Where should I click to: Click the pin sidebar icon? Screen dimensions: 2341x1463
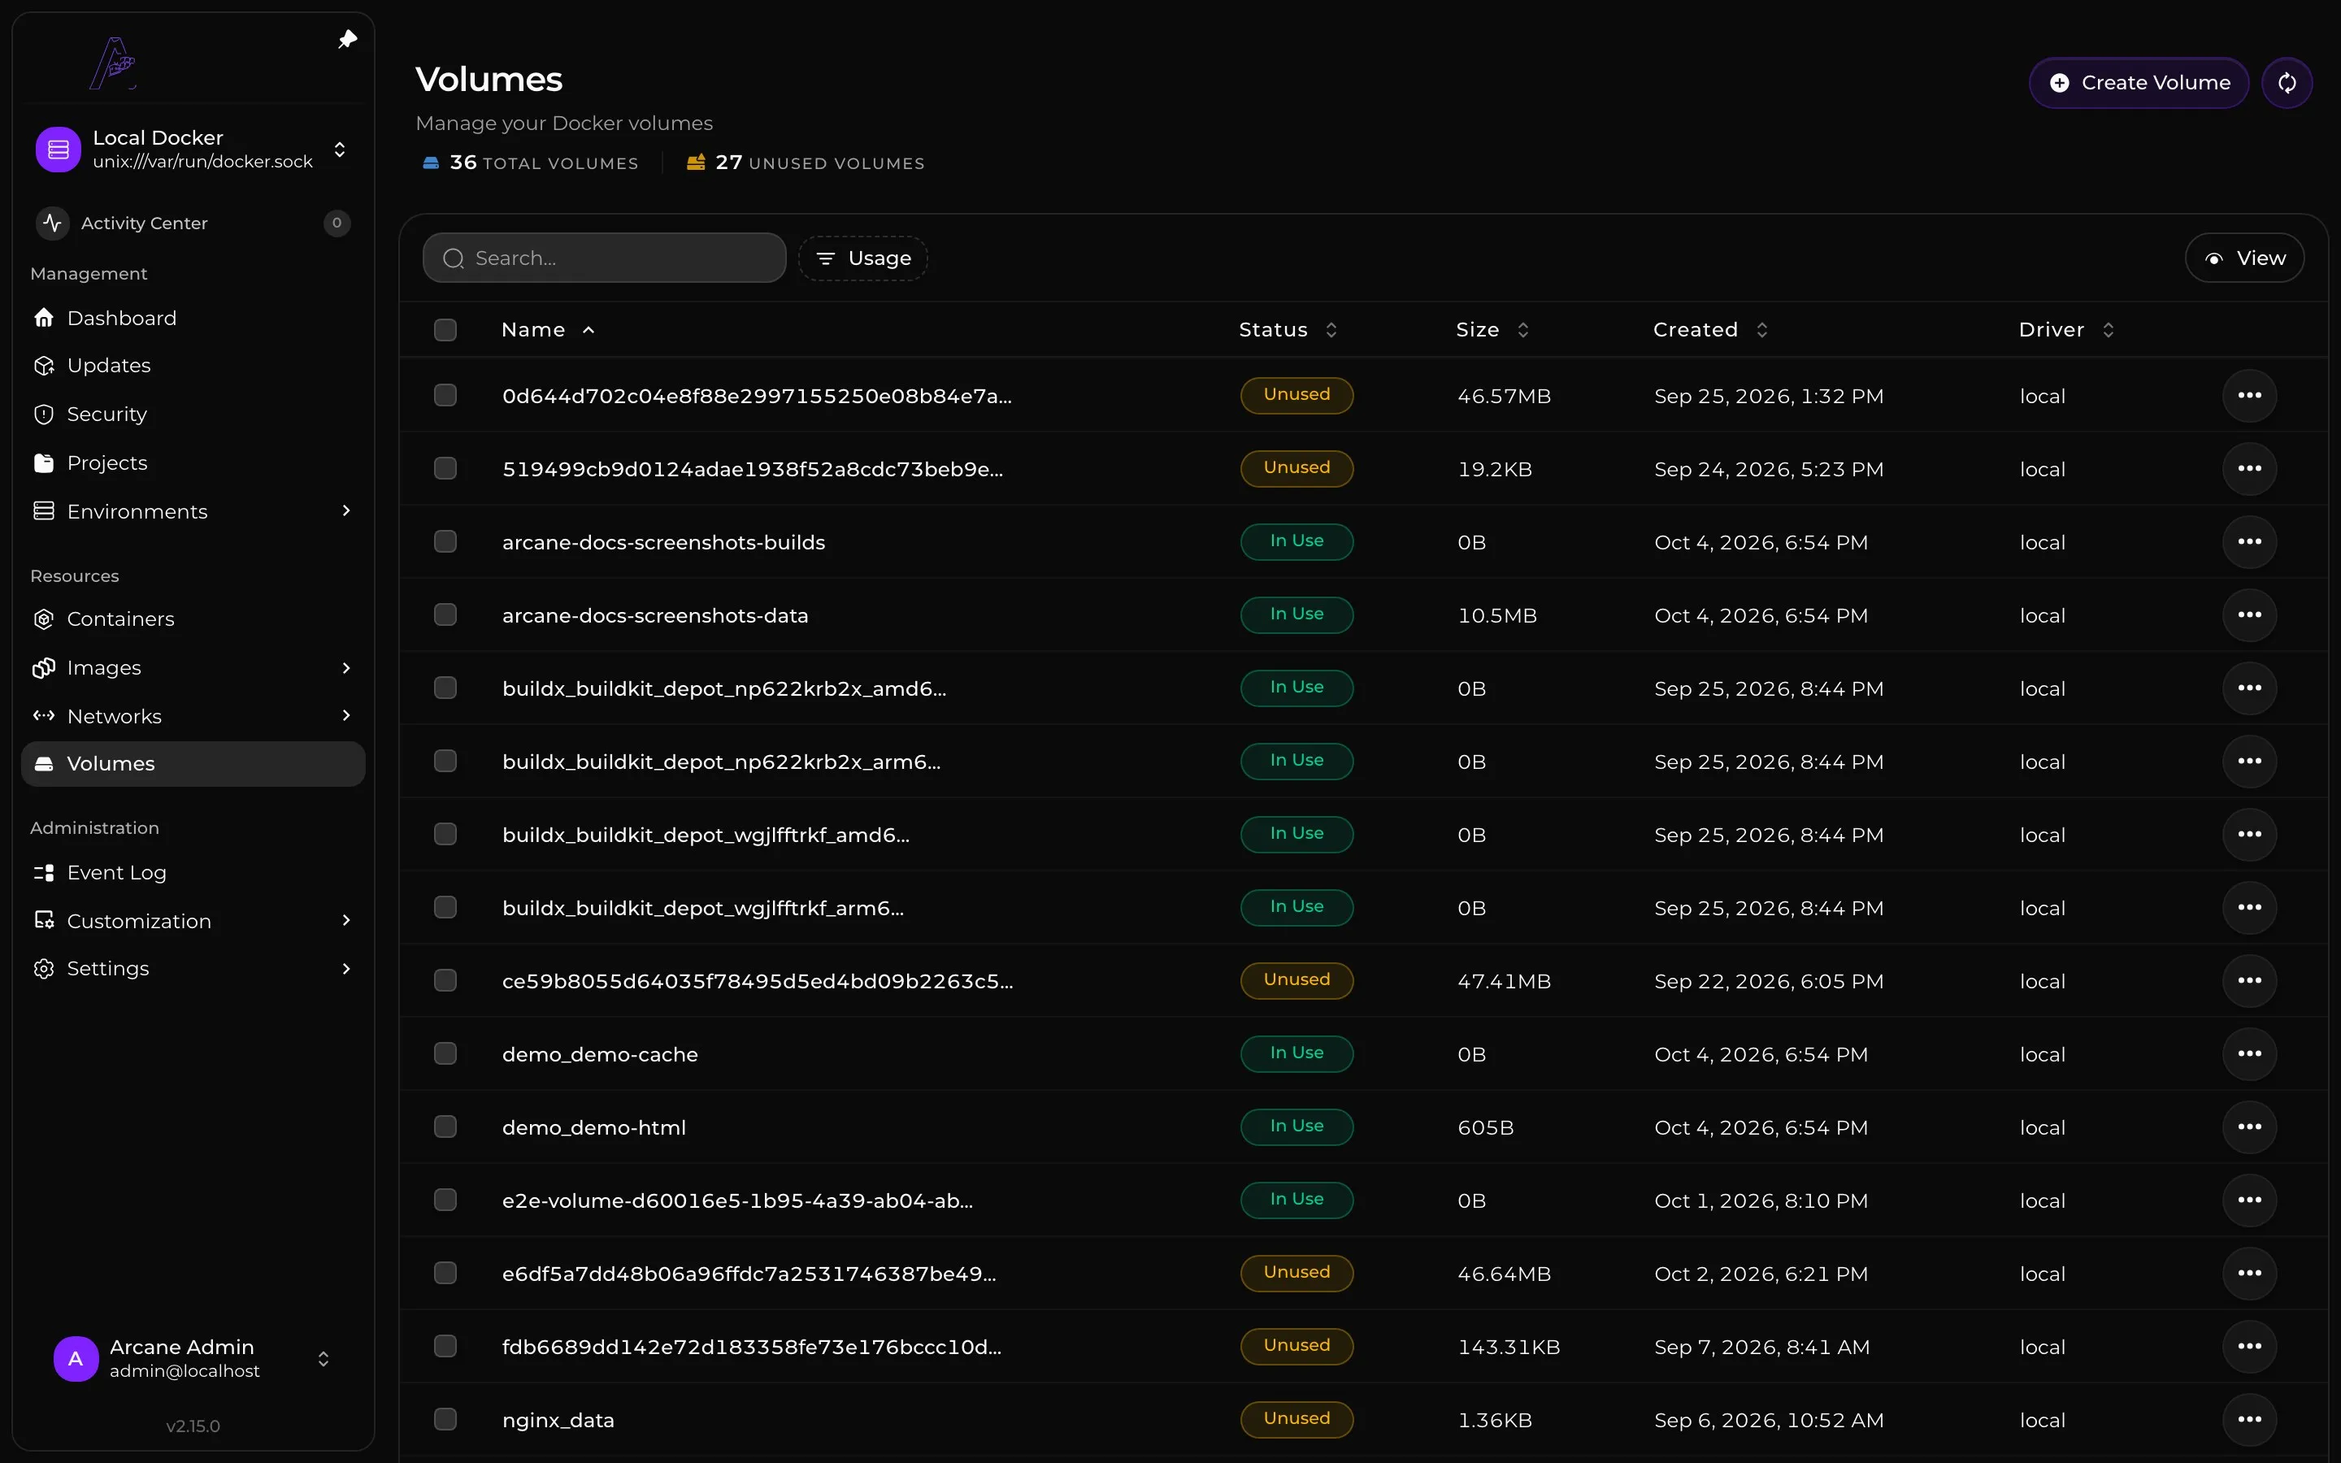(x=347, y=40)
